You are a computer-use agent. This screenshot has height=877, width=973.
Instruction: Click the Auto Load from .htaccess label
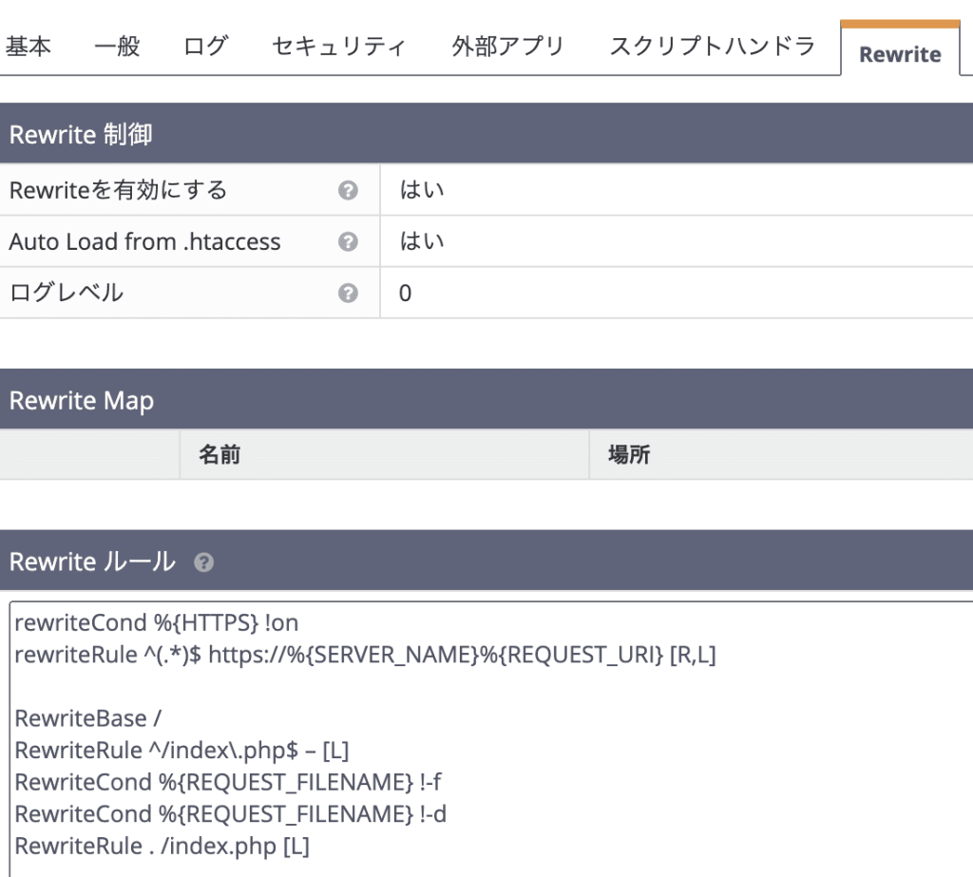[144, 241]
